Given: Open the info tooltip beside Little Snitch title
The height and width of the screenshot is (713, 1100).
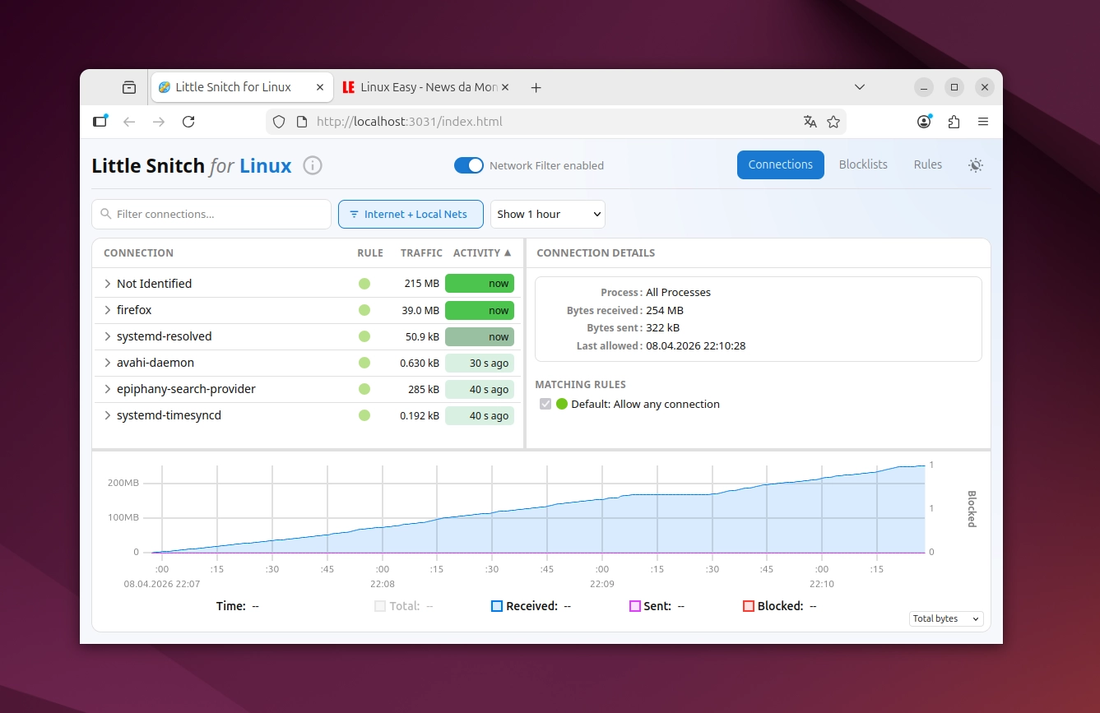Looking at the screenshot, I should [313, 165].
